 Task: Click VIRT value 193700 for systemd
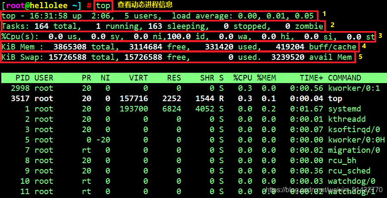pyautogui.click(x=134, y=109)
